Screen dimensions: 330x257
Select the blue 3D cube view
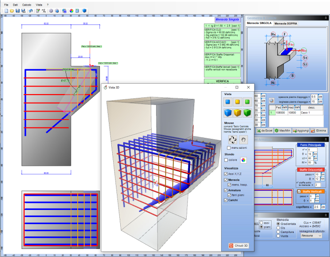tap(228, 112)
